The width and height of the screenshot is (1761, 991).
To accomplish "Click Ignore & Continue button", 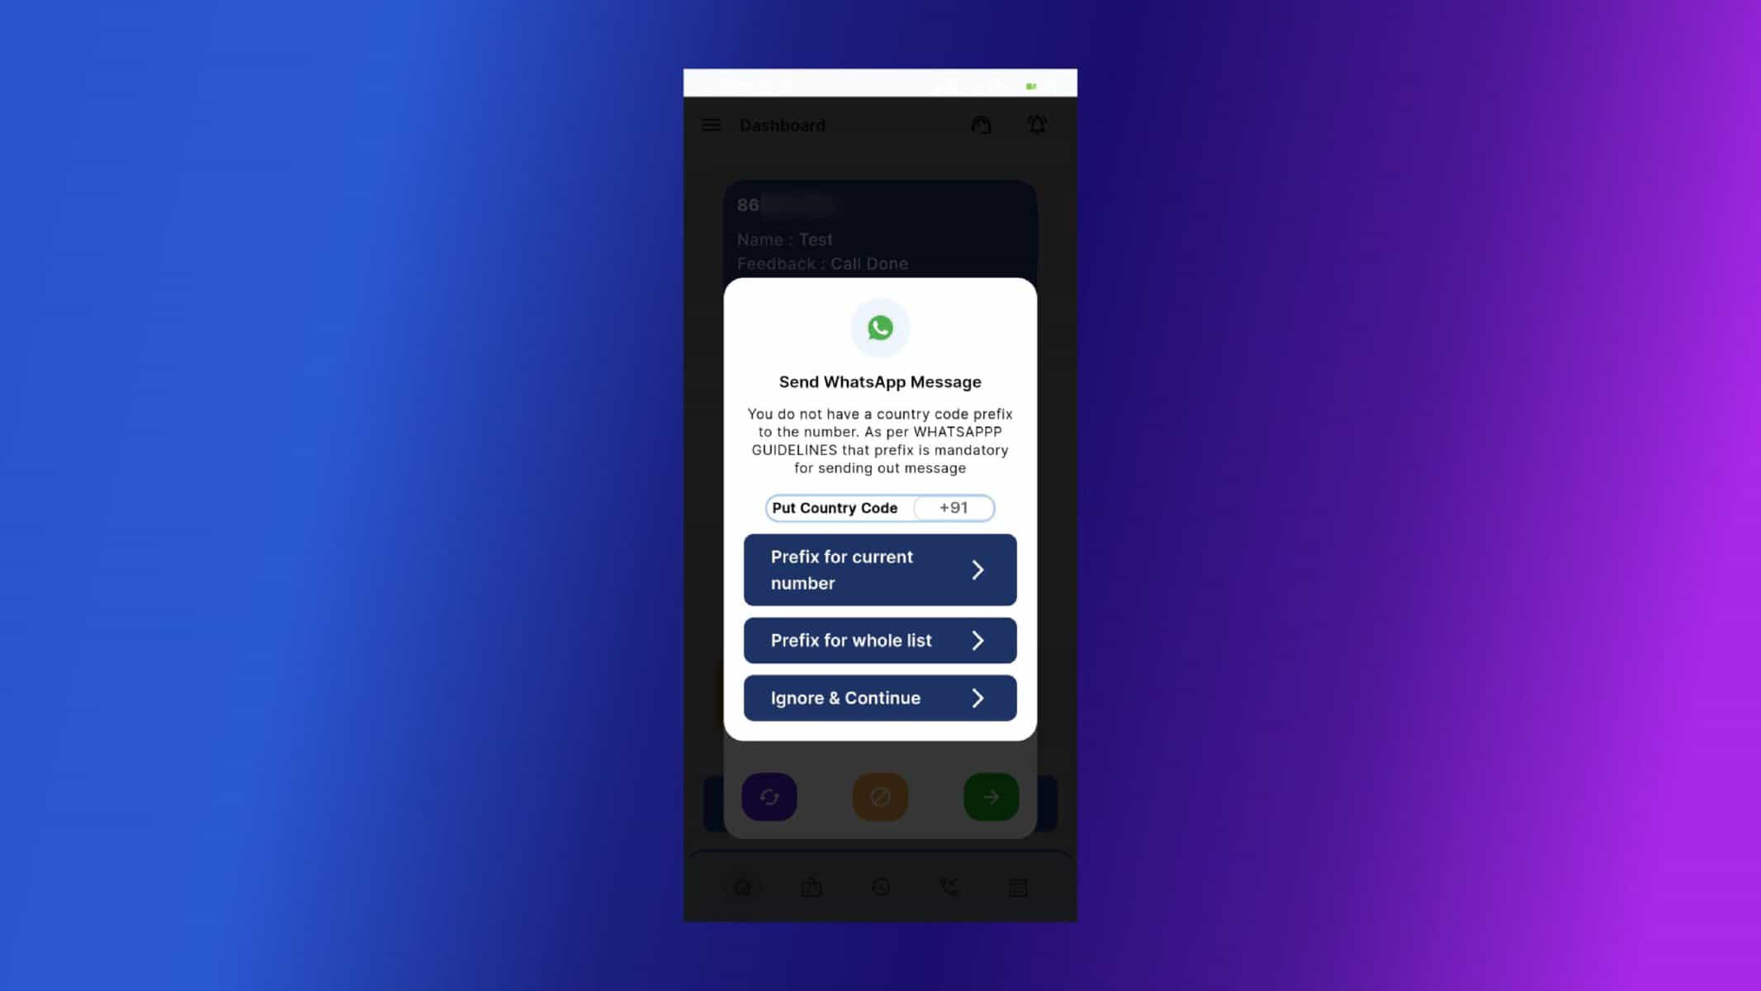I will pos(880,697).
